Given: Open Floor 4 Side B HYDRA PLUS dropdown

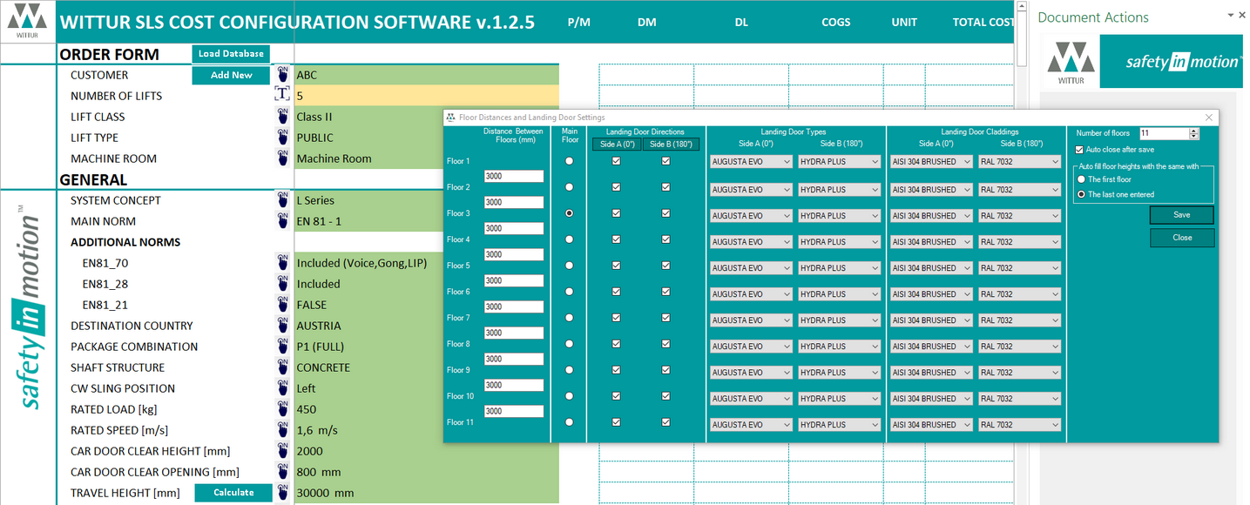Looking at the screenshot, I should click(x=840, y=242).
